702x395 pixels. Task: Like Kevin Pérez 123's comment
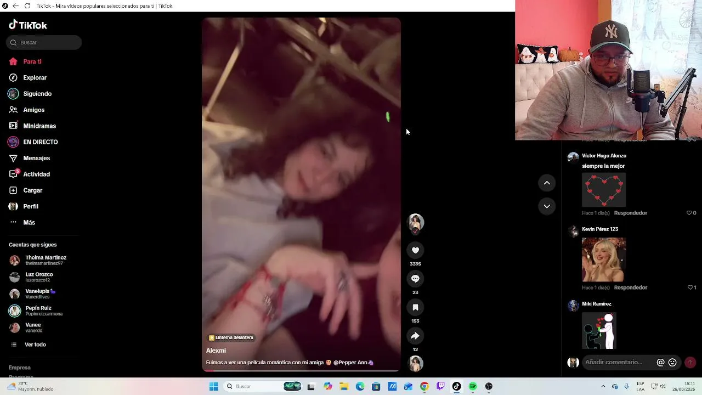coord(691,287)
